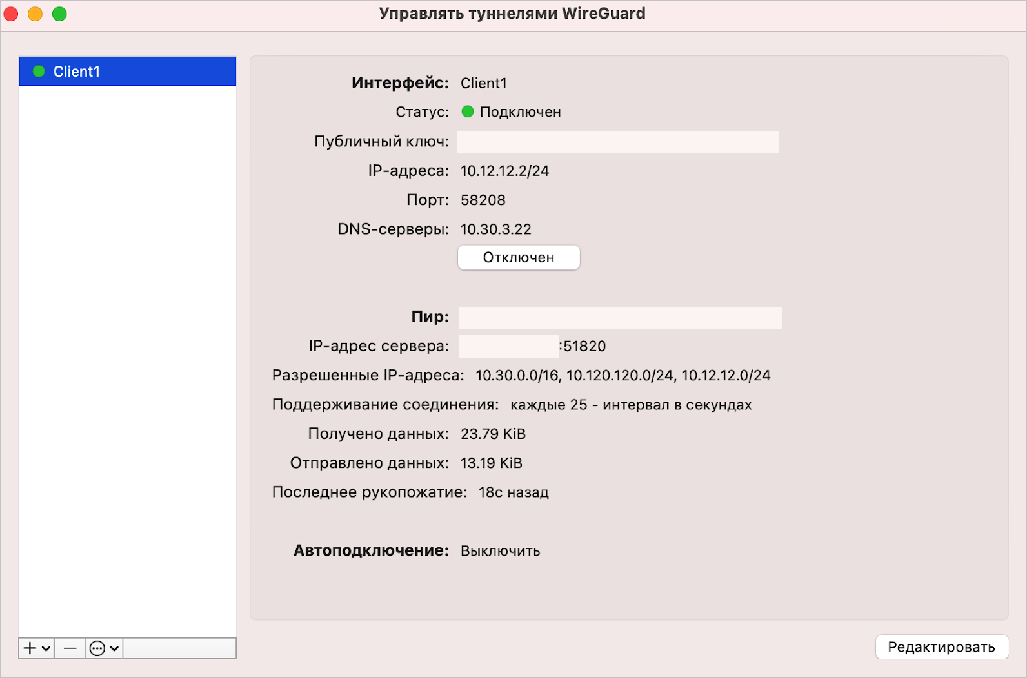Click the Редактировать button
This screenshot has height=678, width=1027.
[942, 647]
